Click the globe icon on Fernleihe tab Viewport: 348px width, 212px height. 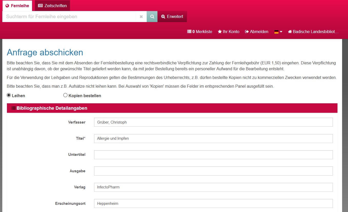[7, 6]
